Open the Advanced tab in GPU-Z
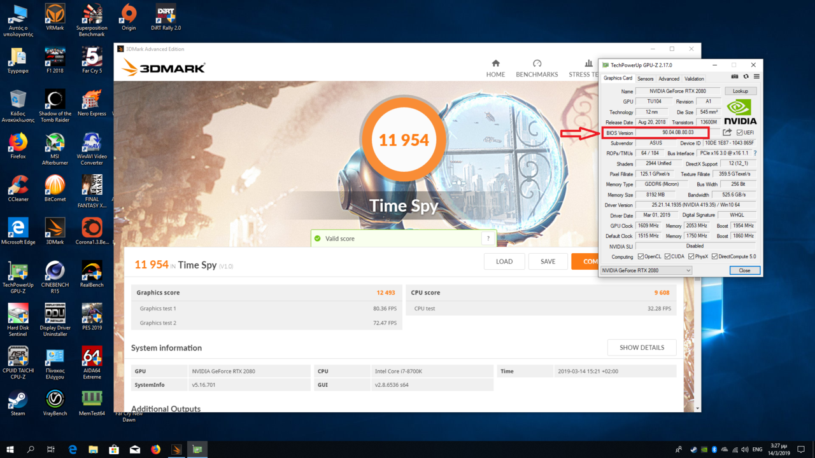Image resolution: width=815 pixels, height=458 pixels. (x=669, y=79)
